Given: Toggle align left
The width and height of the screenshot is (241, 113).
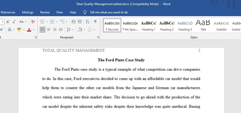Looking at the screenshot, I should (x=43, y=30).
